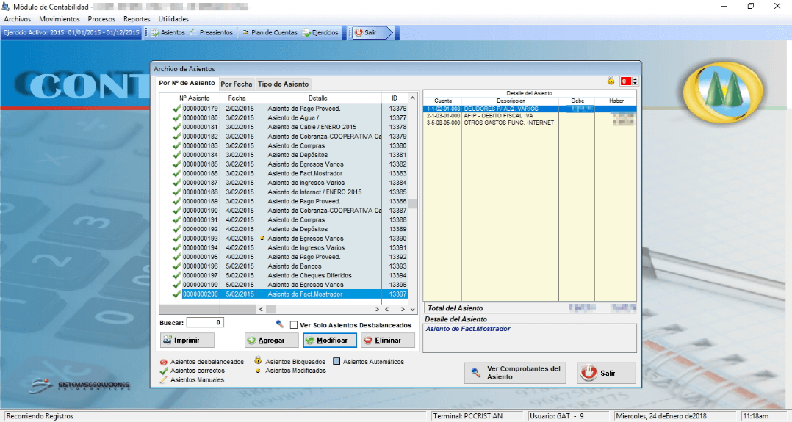Click the Asientos Automáticos legend square
Screen dimensions: 792x422
[336, 361]
